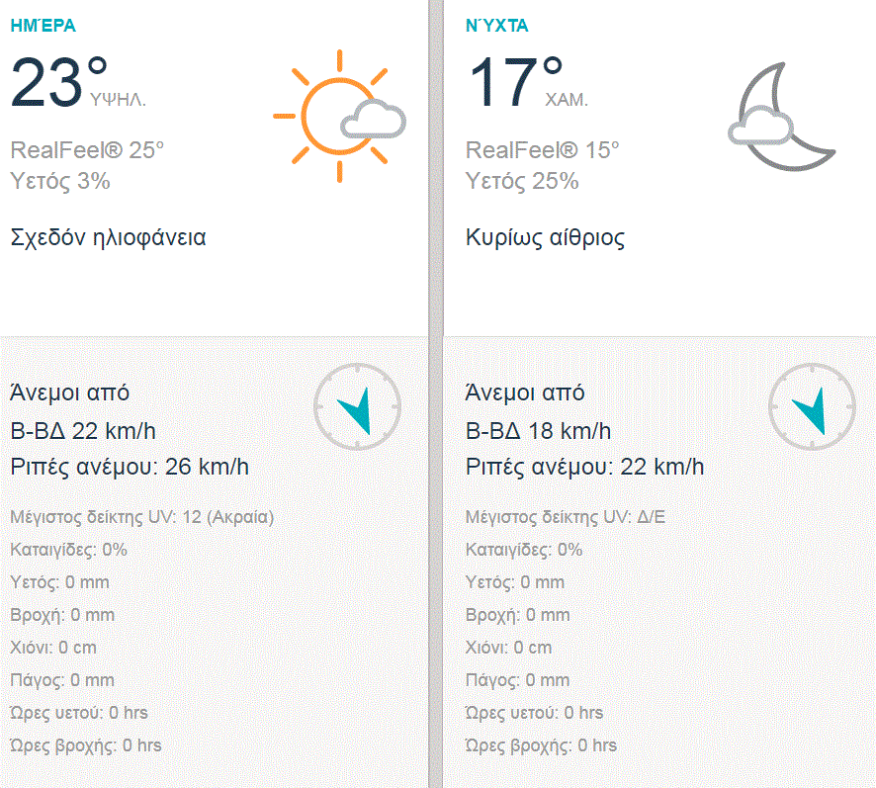This screenshot has height=788, width=876.
Task: Click the nighttime RealFeel® 15° text
Action: click(542, 150)
